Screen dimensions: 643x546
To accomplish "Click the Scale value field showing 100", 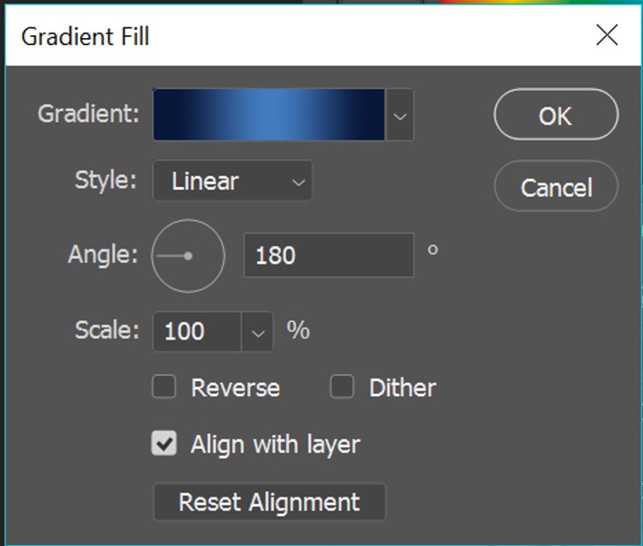I will [197, 332].
